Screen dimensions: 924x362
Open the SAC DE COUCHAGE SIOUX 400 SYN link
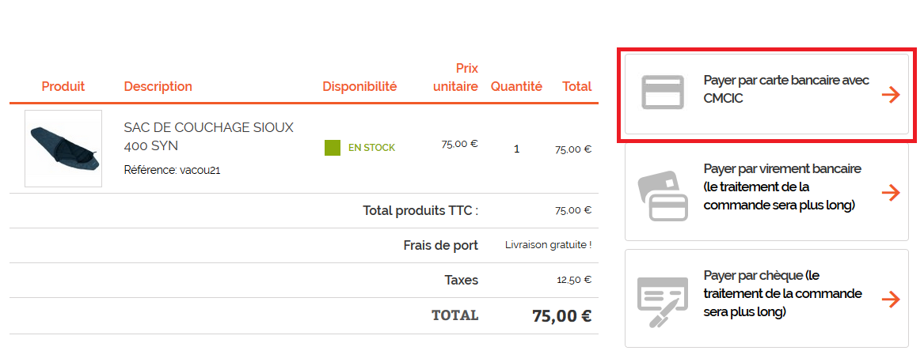(208, 136)
